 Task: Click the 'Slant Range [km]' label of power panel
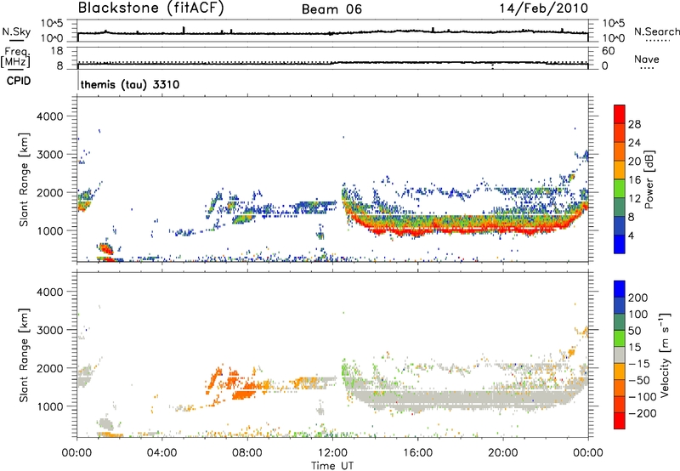click(24, 179)
